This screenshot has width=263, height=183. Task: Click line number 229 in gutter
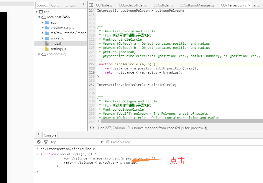point(92,72)
